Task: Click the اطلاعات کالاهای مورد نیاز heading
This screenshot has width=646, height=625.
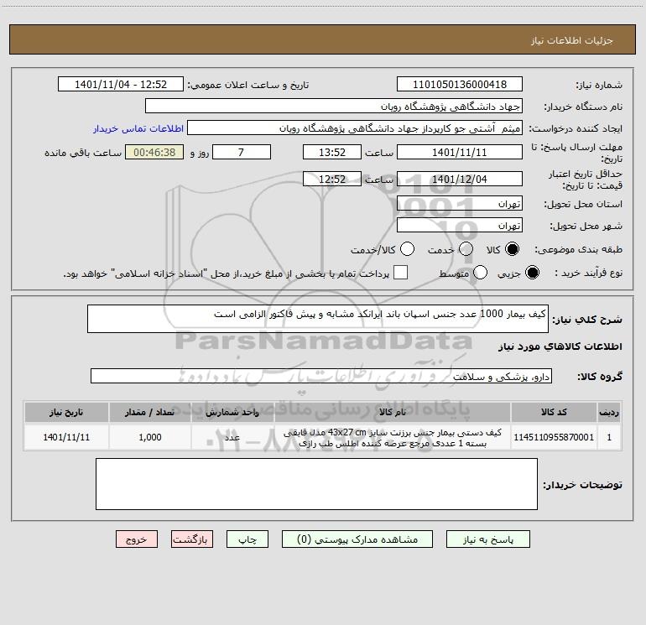Action: pos(560,346)
